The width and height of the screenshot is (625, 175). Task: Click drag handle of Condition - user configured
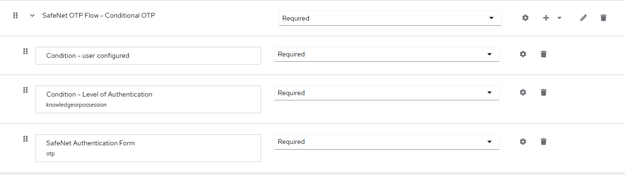coord(26,51)
